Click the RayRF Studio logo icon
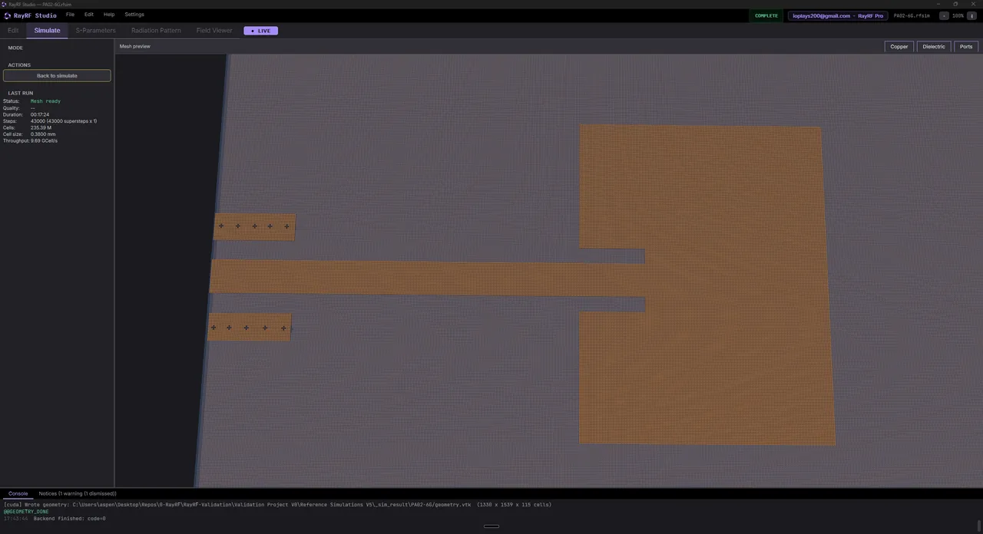The width and height of the screenshot is (983, 534). tap(7, 15)
